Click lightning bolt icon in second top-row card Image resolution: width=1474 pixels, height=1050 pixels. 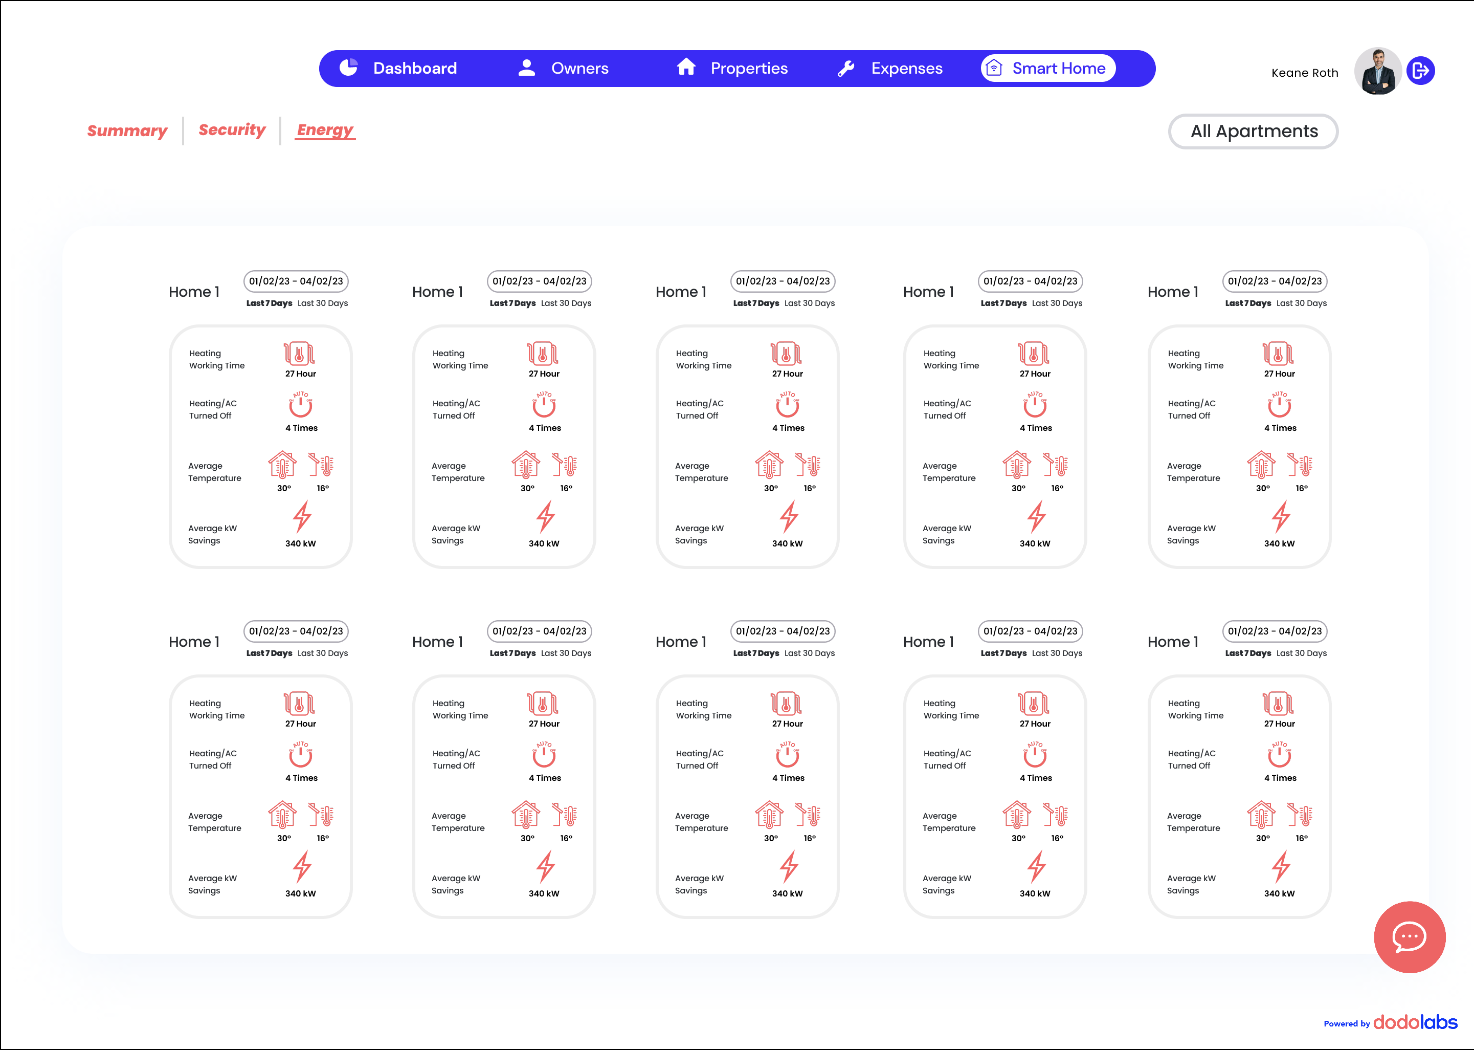click(545, 517)
